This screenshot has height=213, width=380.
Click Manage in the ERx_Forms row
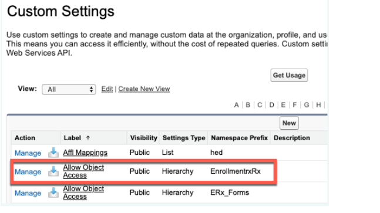pyautogui.click(x=28, y=193)
